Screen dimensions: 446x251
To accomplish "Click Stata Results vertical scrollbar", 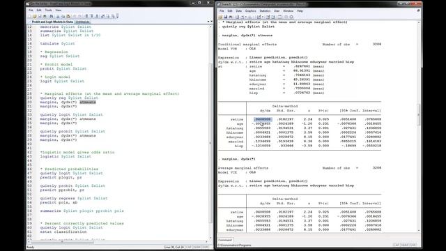I will point(419,115).
